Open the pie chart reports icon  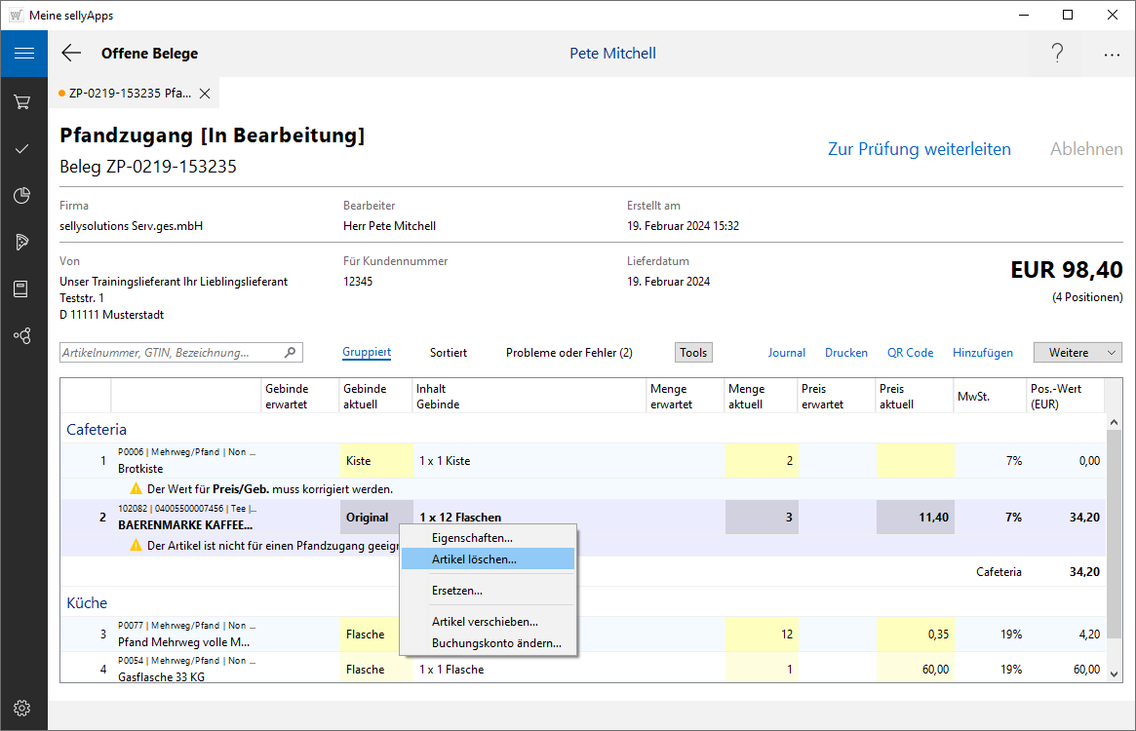click(x=22, y=196)
